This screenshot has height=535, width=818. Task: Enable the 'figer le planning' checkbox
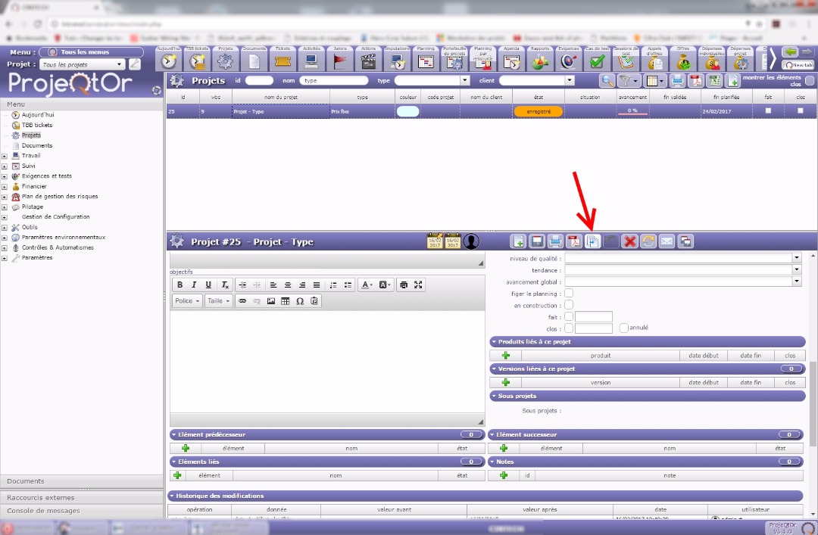pyautogui.click(x=569, y=293)
